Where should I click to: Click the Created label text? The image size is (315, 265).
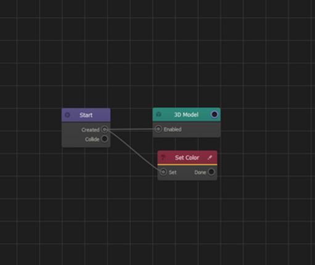coord(91,130)
